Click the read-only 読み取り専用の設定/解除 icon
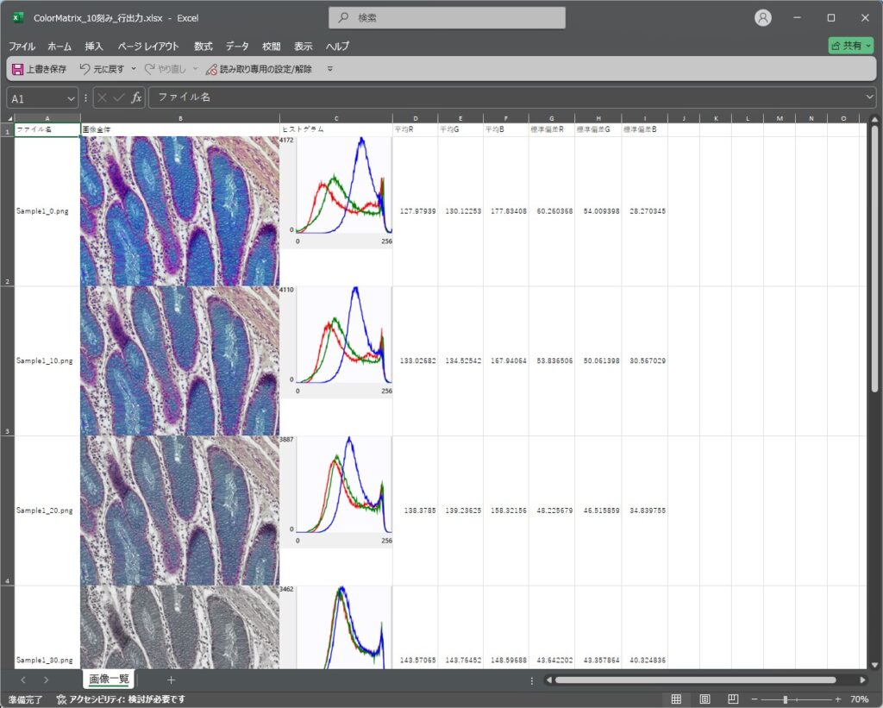This screenshot has height=708, width=883. (211, 69)
